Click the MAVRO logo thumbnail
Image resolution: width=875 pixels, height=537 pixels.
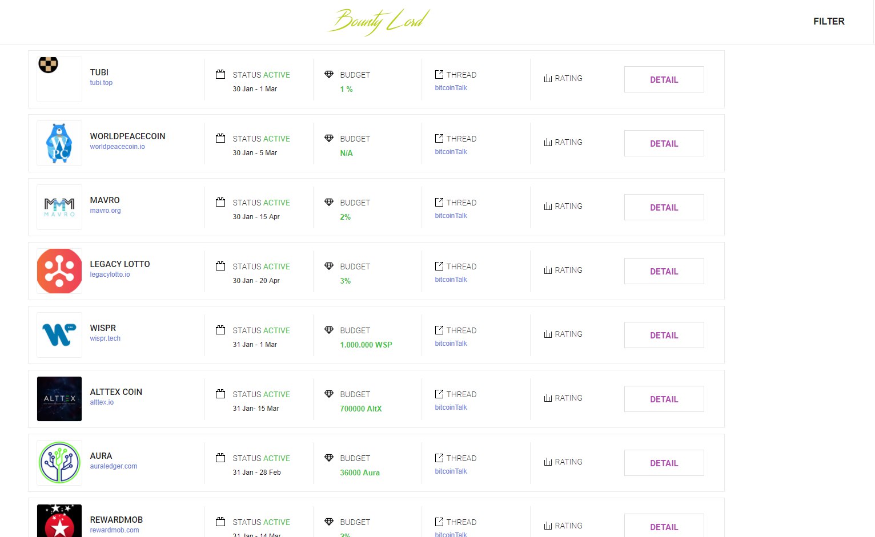59,207
